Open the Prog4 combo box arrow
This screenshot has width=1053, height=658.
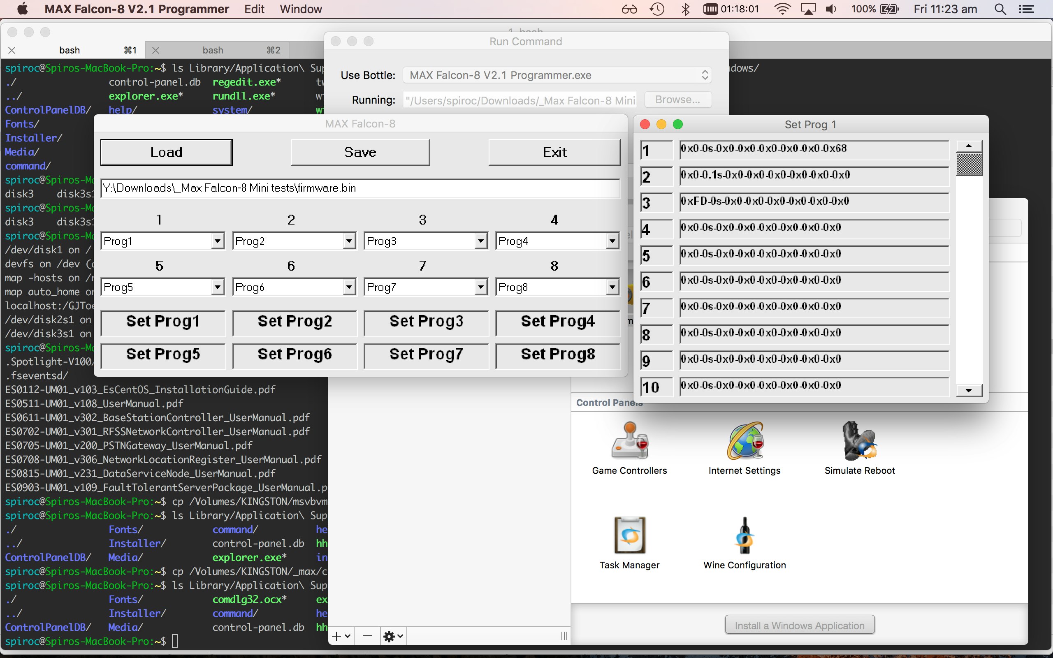coord(612,241)
